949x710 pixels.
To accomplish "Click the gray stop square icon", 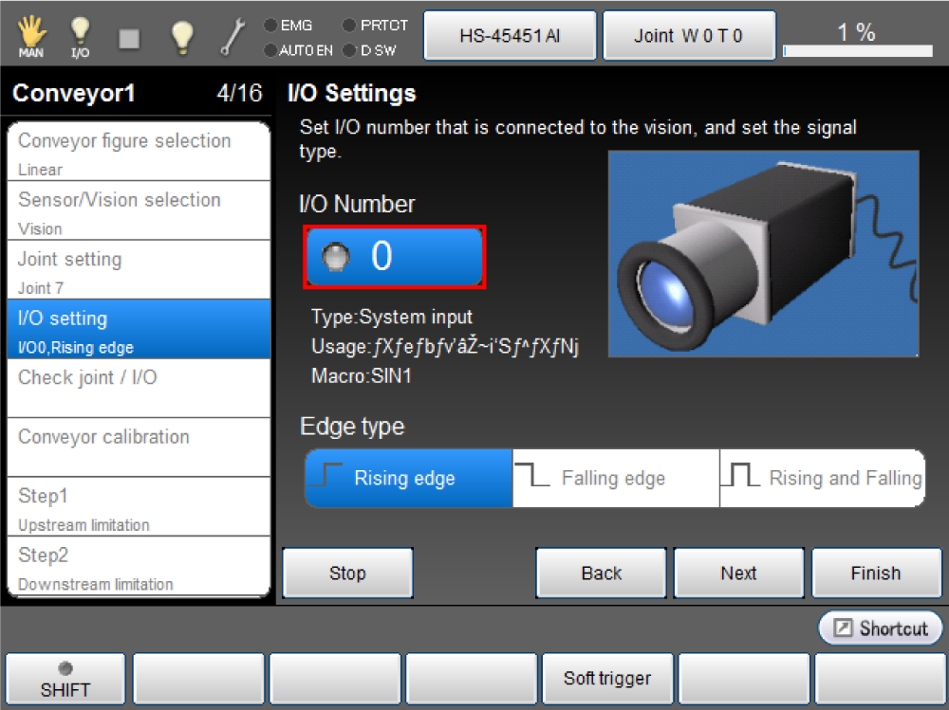I will pyautogui.click(x=130, y=37).
